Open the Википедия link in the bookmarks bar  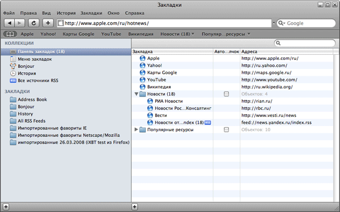141,34
